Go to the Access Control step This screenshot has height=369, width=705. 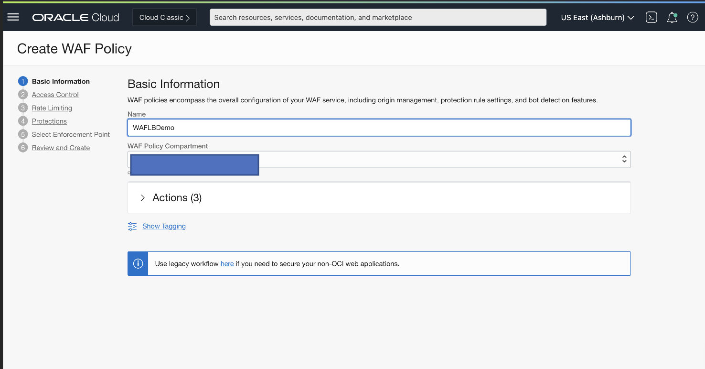pyautogui.click(x=55, y=94)
